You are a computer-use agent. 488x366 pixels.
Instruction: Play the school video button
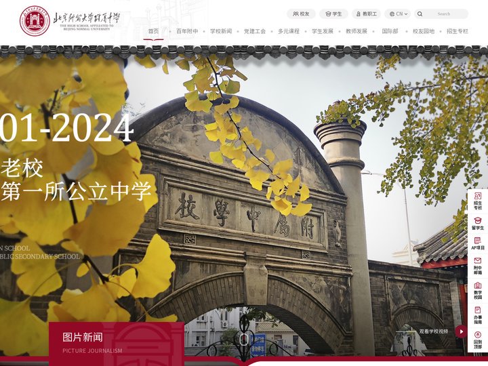point(461,331)
